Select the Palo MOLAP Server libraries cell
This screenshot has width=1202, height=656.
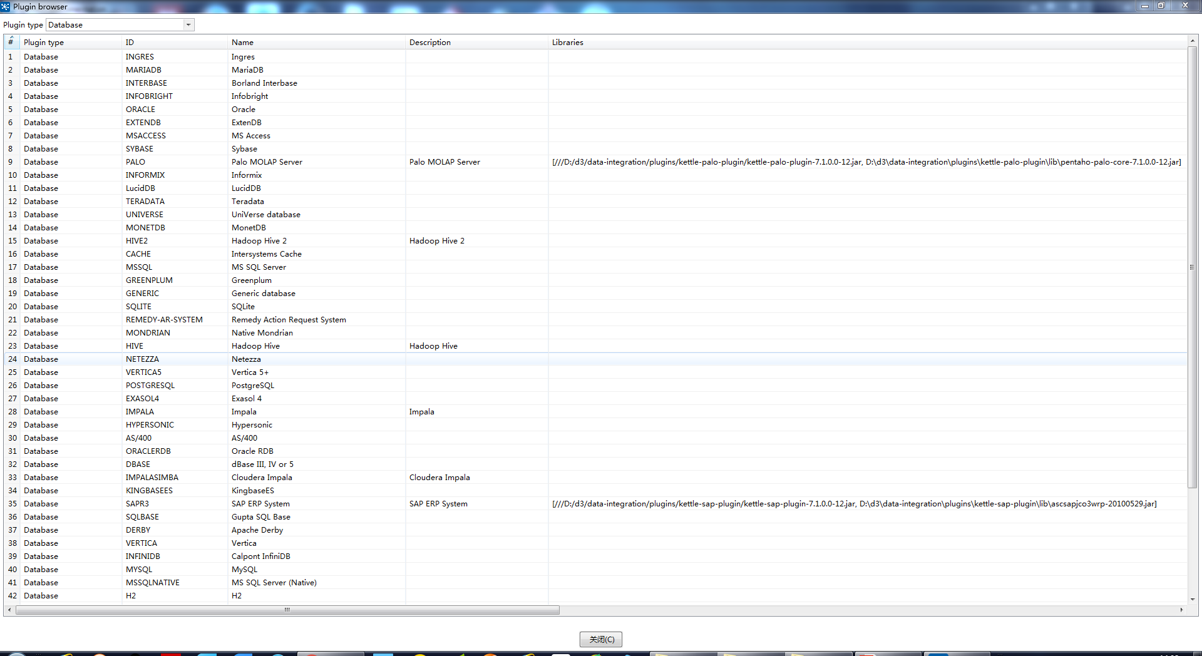[866, 162]
